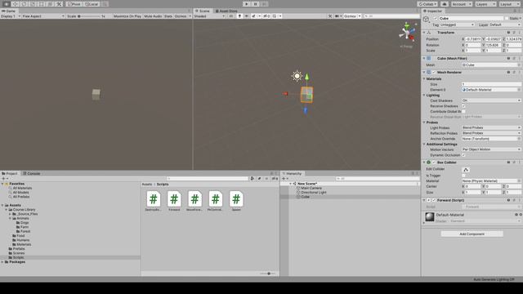This screenshot has height=294, width=523.
Task: Toggle Mute Audio button
Action: [153, 16]
